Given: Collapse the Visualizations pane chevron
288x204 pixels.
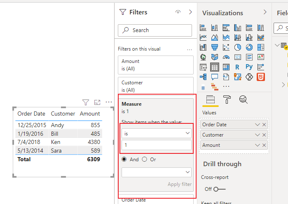Looking at the screenshot, I should (x=265, y=12).
